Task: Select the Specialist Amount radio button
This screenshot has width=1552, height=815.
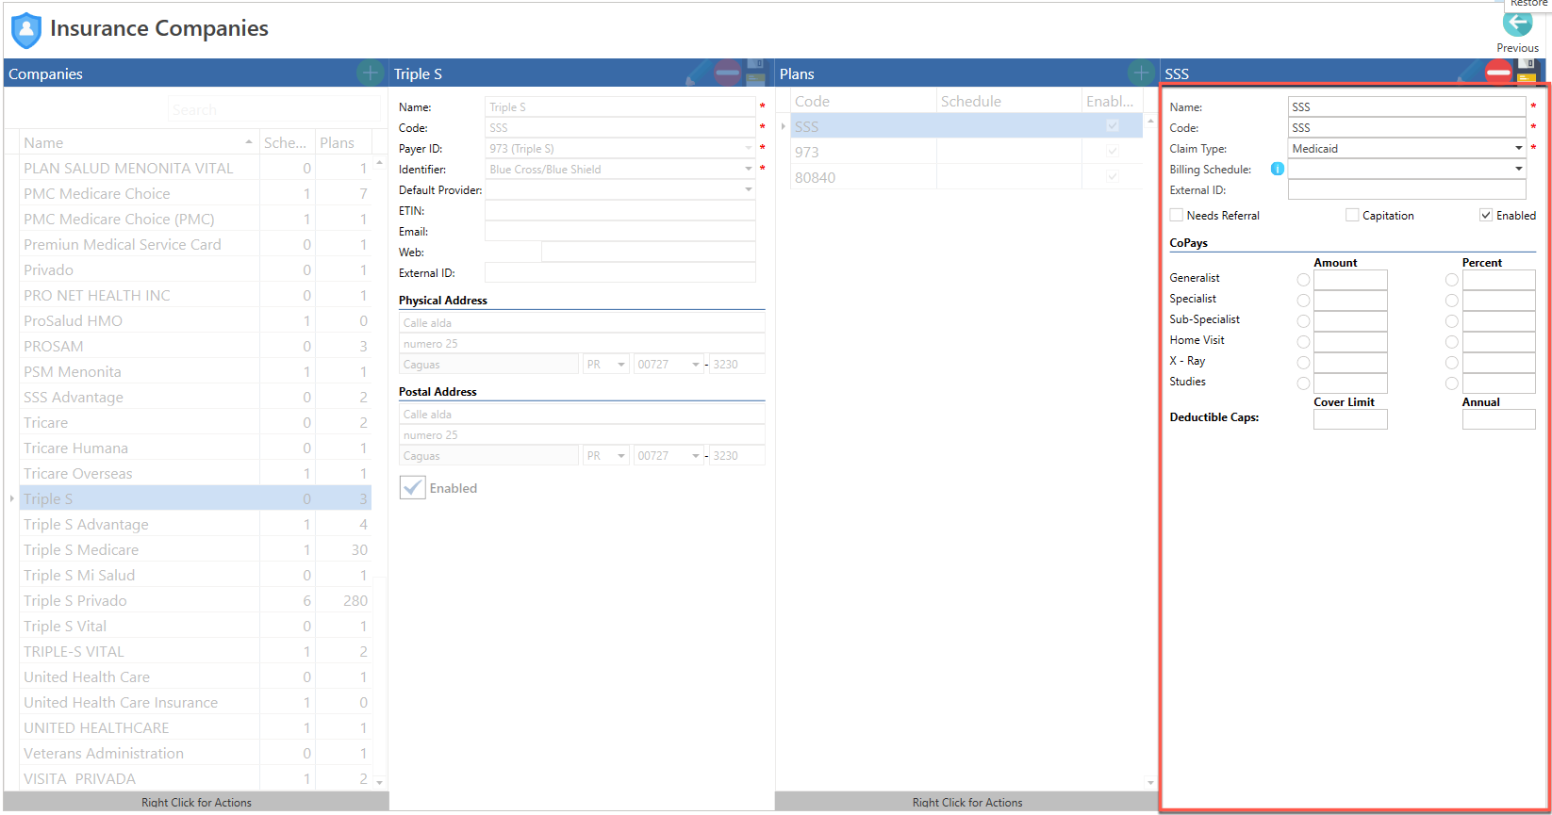Action: tap(1303, 301)
